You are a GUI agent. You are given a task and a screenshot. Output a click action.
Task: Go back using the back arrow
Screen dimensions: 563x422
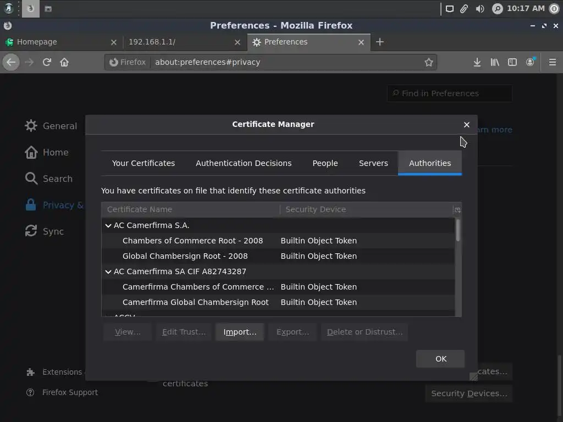tap(11, 63)
